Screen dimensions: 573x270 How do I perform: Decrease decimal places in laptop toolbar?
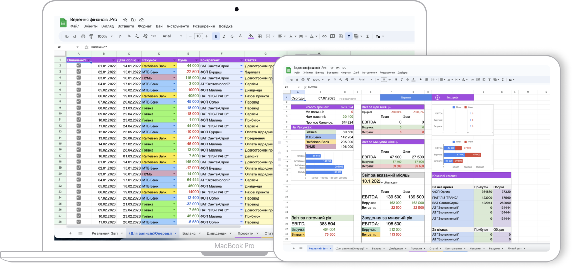coord(137,36)
